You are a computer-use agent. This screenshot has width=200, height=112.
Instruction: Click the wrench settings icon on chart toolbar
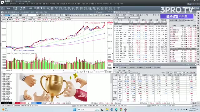click(x=111, y=15)
